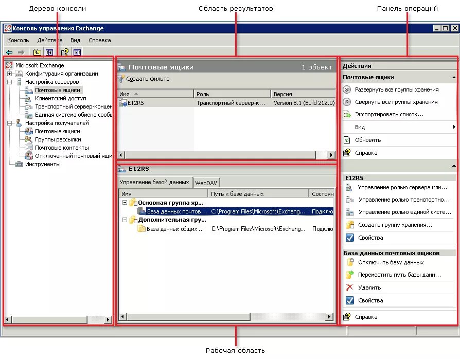Open the Вид menu in menu bar
Image resolution: width=460 pixels, height=359 pixels.
[x=76, y=40]
